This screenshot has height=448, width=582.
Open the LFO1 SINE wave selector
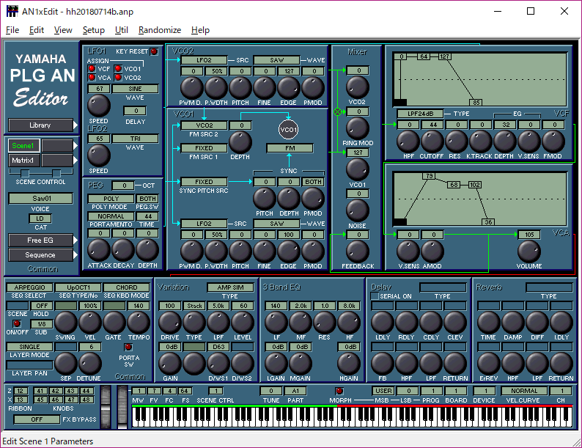click(135, 89)
